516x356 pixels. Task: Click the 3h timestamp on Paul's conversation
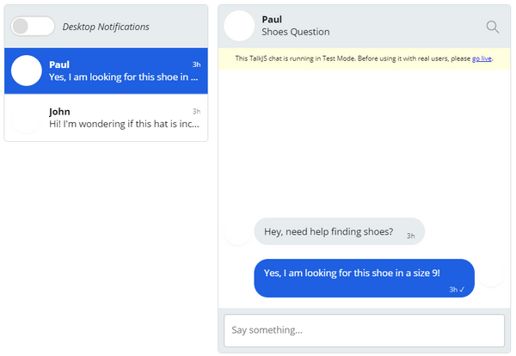196,64
